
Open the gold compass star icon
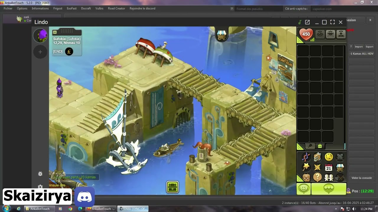[317, 167]
